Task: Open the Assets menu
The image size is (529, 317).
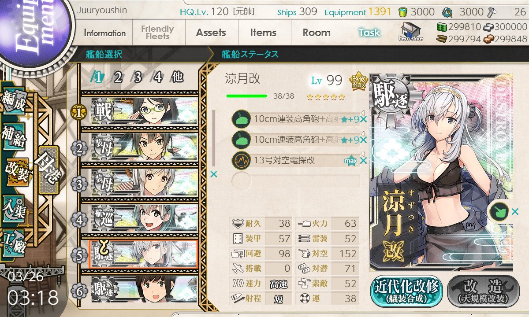Action: 211,33
